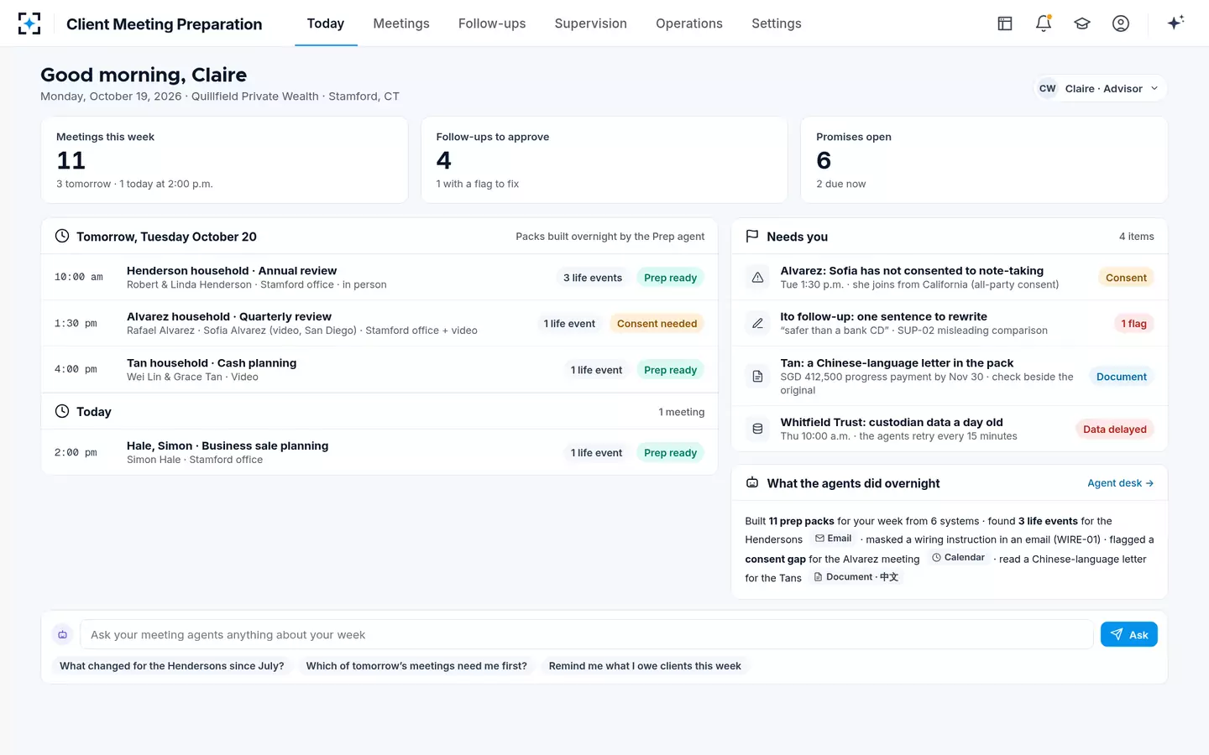Click the flag icon beside Needs you
Image resolution: width=1209 pixels, height=755 pixels.
pos(752,237)
